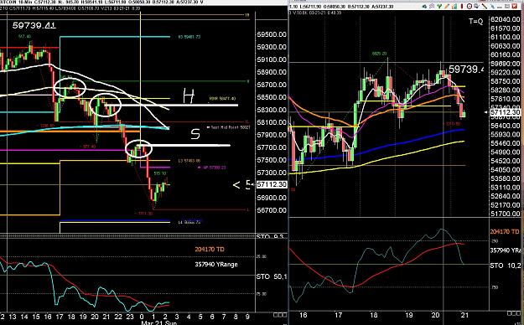Minimize the right chart window
Image resolution: width=524 pixels, height=325 pixels.
click(x=500, y=7)
